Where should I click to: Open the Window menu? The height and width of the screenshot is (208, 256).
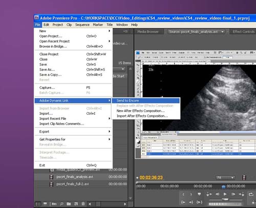122,25
